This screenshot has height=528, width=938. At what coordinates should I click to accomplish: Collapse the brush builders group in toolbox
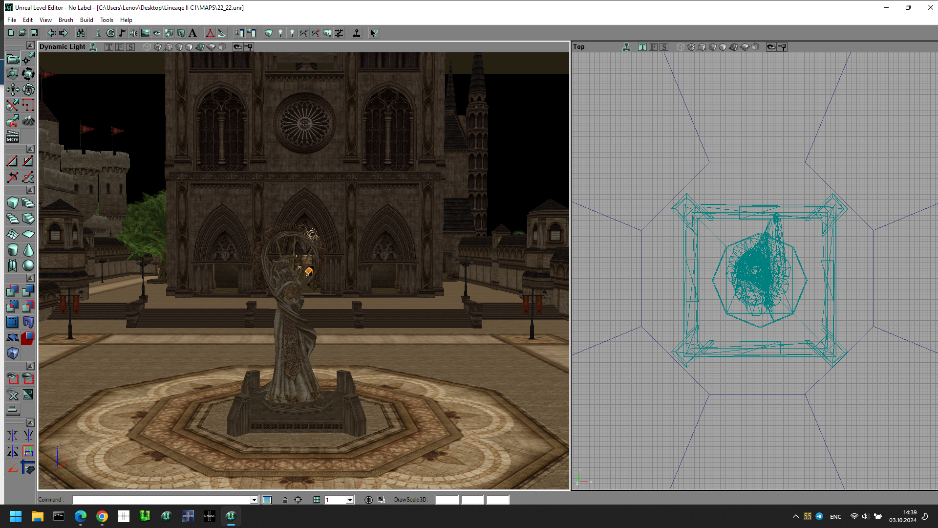(x=30, y=190)
